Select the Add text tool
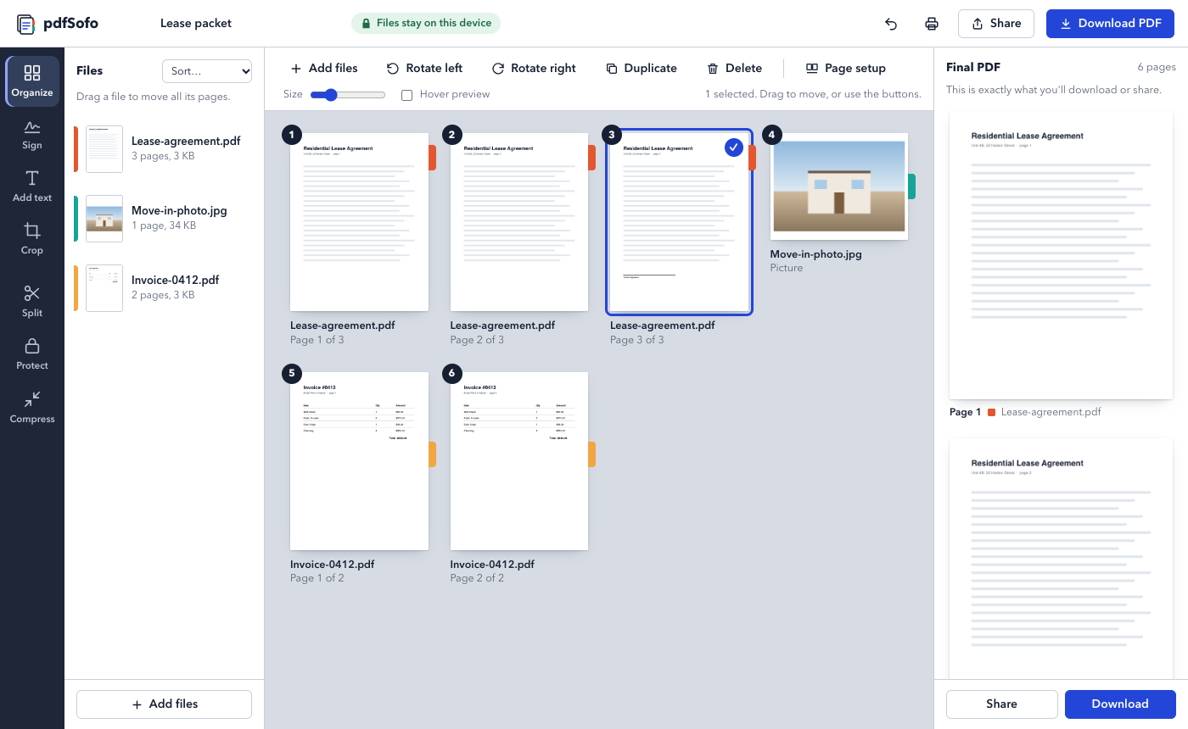The width and height of the screenshot is (1188, 729). pos(32,186)
